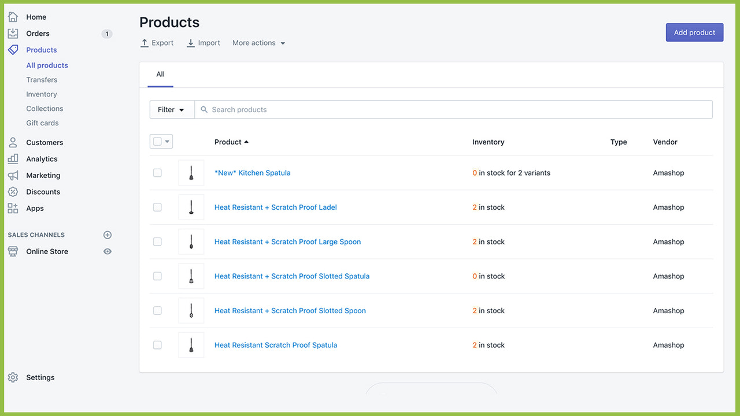Open the Filter dropdown
The image size is (740, 416).
(172, 109)
